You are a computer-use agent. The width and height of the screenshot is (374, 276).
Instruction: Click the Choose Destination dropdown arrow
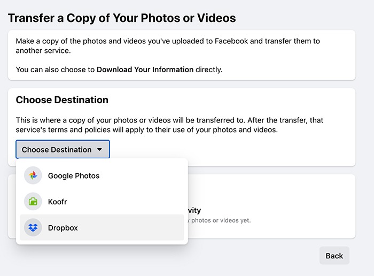99,149
